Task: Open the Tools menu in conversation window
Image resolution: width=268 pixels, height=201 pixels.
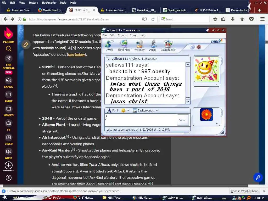Action: [133, 35]
